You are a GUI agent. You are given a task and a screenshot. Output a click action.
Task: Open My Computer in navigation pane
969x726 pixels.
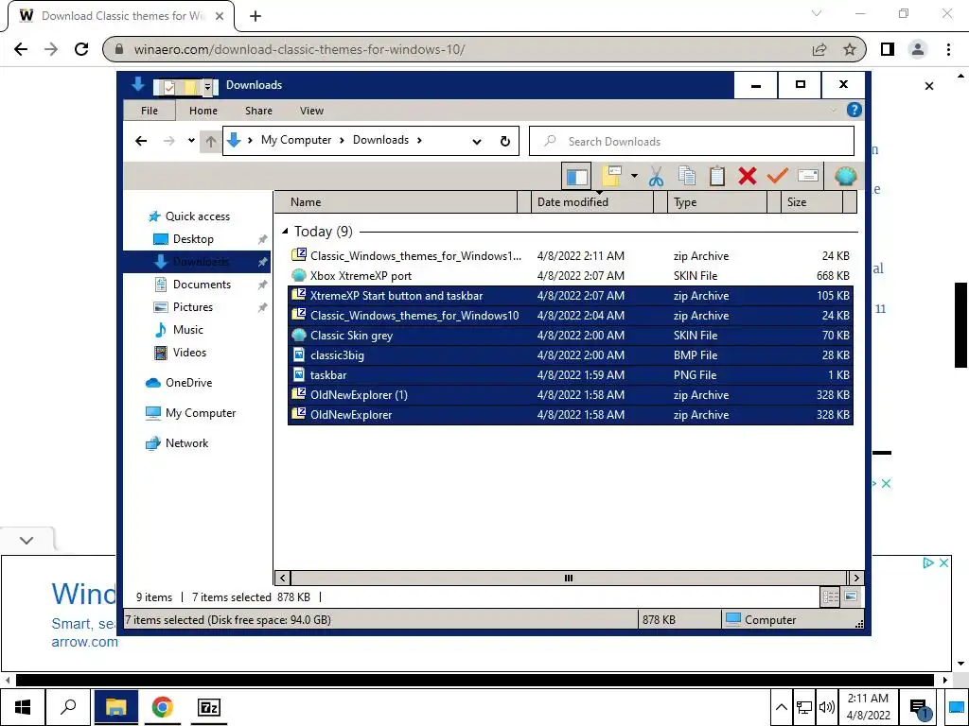(200, 413)
